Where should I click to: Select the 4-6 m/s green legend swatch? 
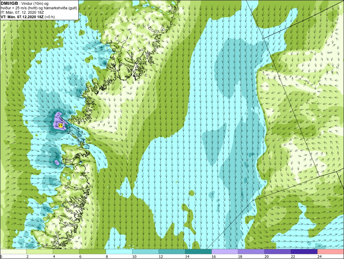tap(66, 251)
